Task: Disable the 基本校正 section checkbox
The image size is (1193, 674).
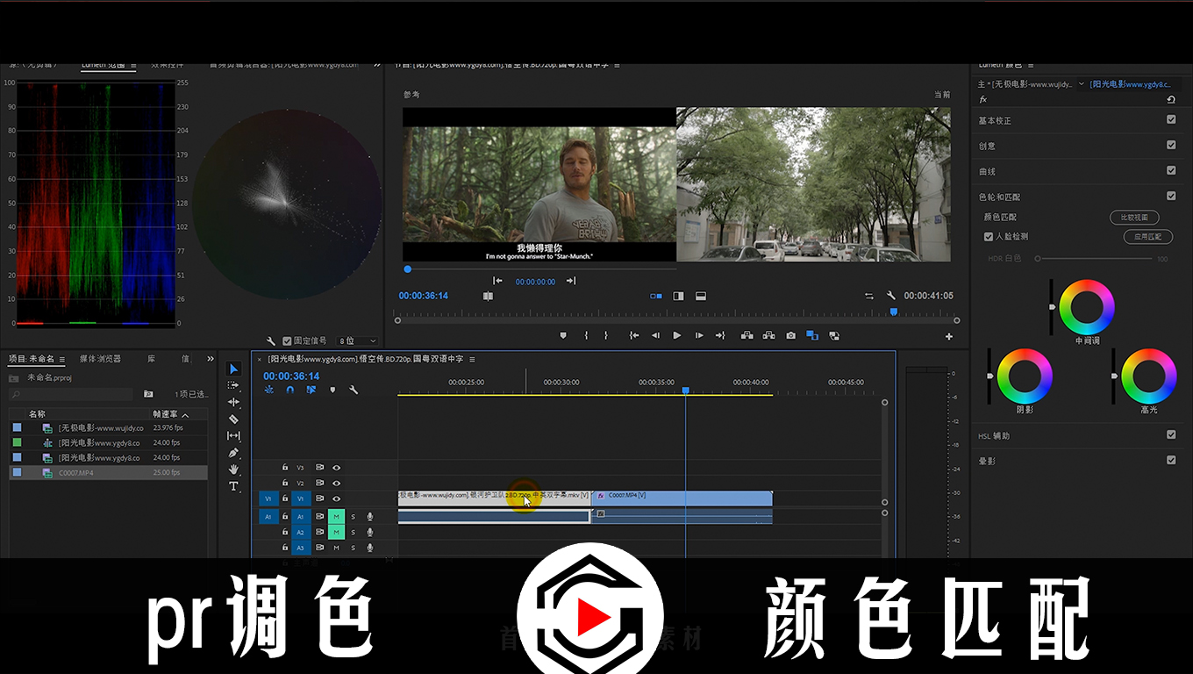Action: (x=1171, y=120)
